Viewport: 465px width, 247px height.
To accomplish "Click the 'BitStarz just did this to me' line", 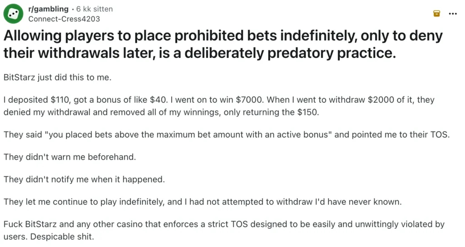I will [x=57, y=77].
